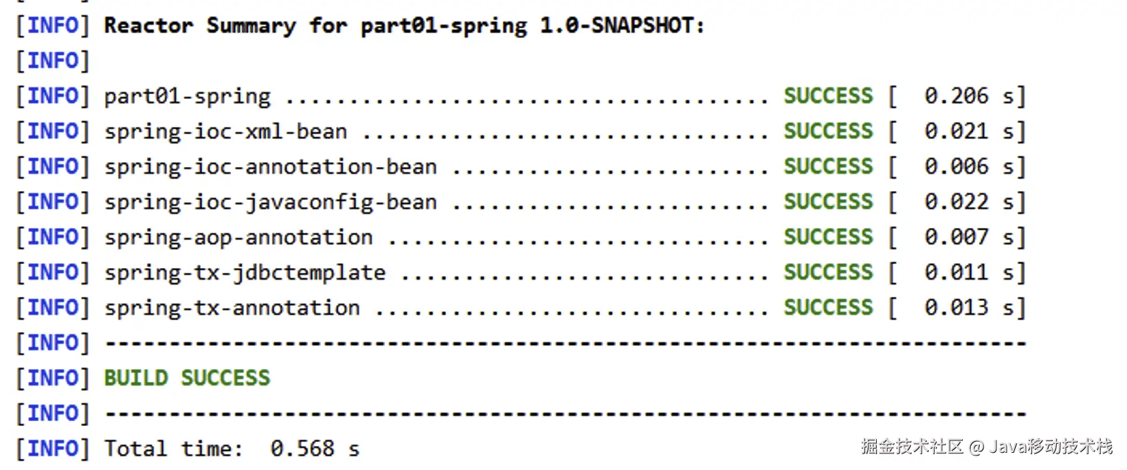Click the spring-tx-annotation module name
Screen dimensions: 1127x470
232,309
